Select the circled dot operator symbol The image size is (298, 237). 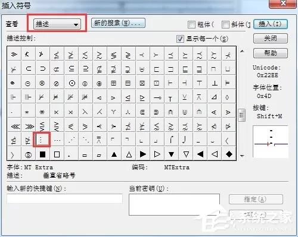(x=72, y=83)
